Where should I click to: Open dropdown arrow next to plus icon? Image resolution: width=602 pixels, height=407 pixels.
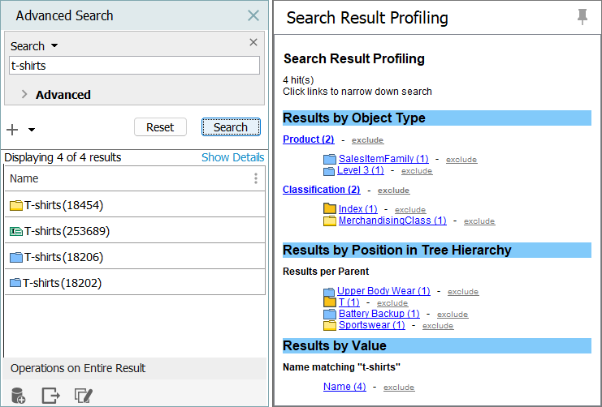tap(32, 130)
